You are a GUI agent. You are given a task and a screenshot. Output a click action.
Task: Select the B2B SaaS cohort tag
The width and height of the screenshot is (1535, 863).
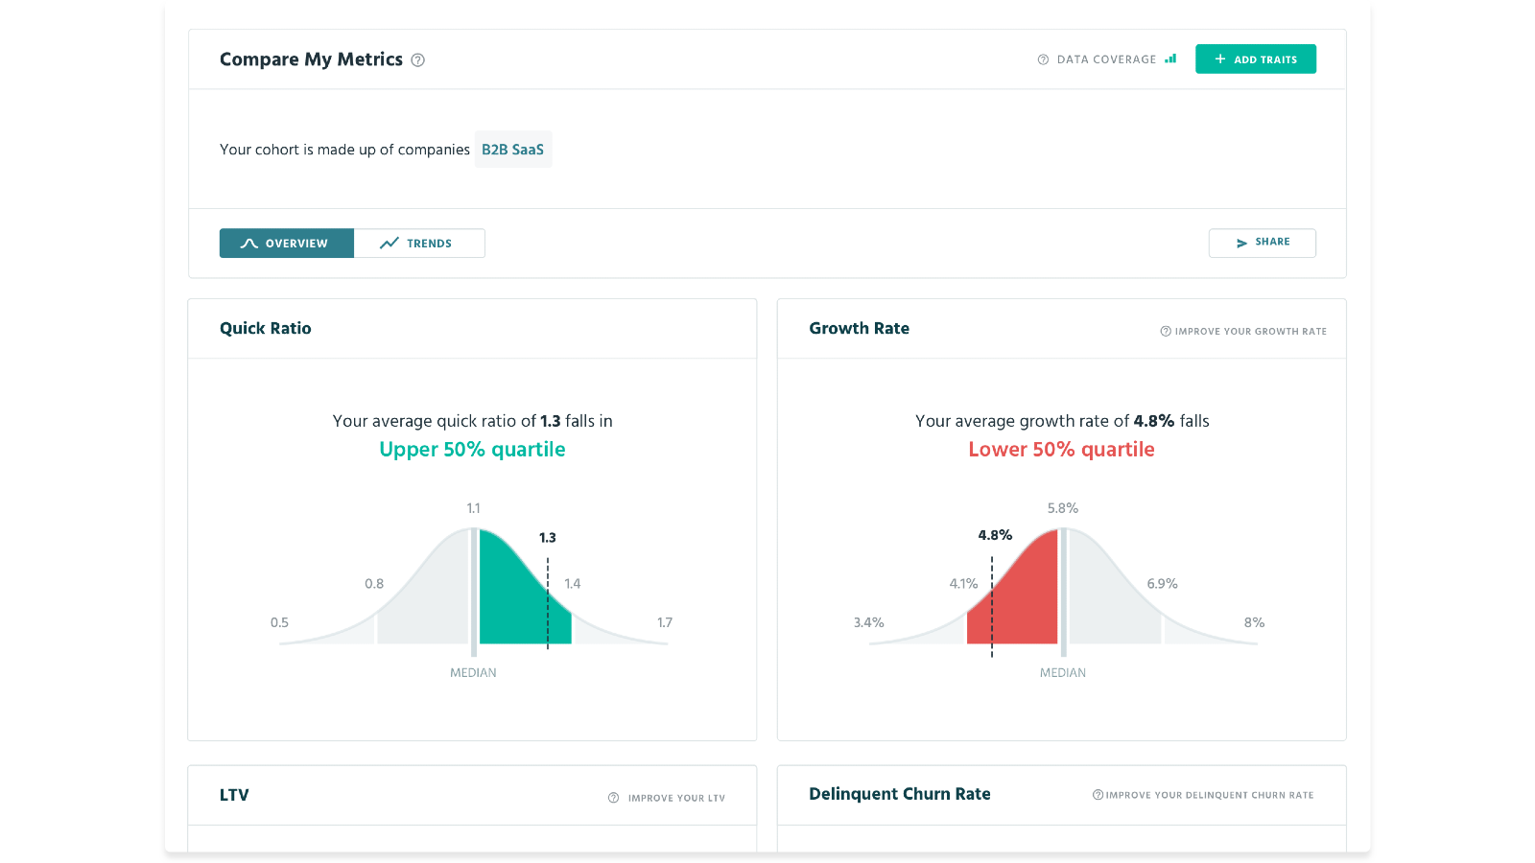coord(512,150)
